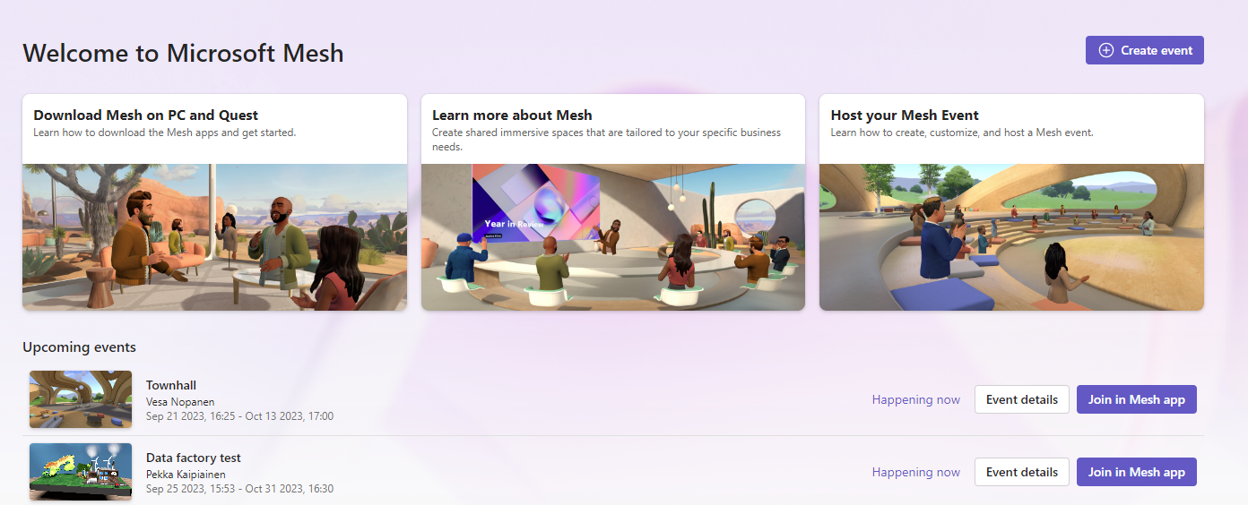This screenshot has width=1248, height=505.
Task: Click the Download Mesh desert avatars image
Action: (214, 237)
